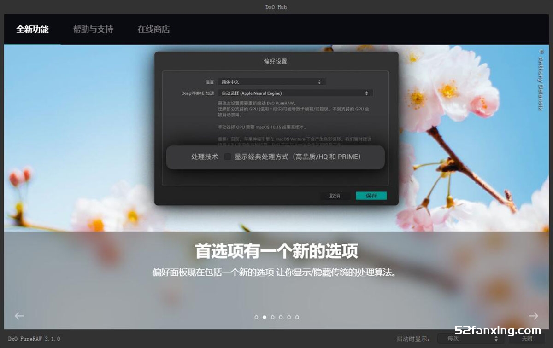
Task: Toggle the 处理技术 classic processing option off
Action: (x=228, y=157)
